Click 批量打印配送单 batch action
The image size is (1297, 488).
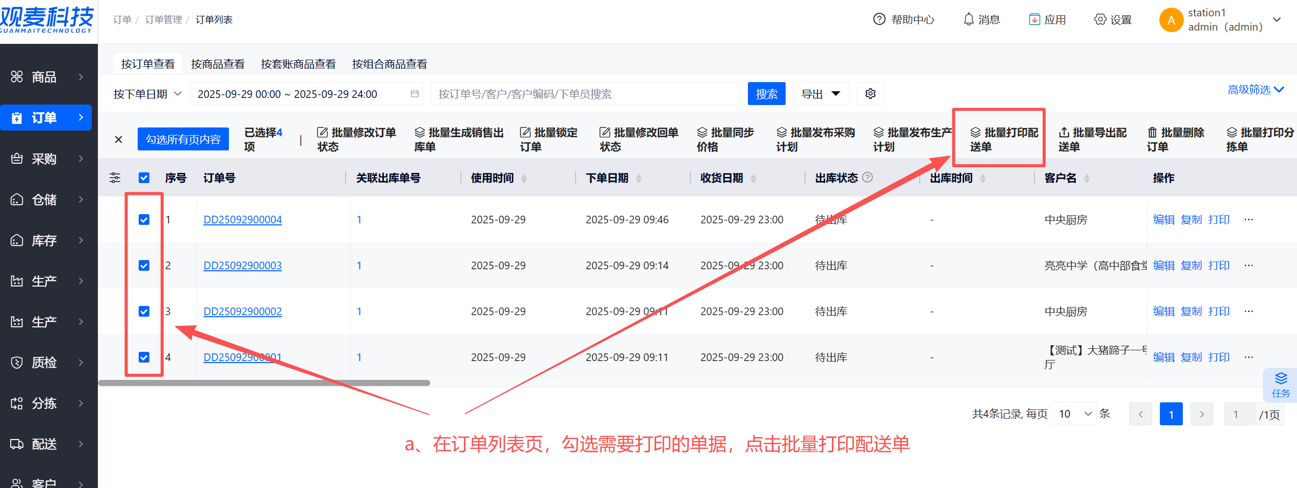pos(1004,139)
